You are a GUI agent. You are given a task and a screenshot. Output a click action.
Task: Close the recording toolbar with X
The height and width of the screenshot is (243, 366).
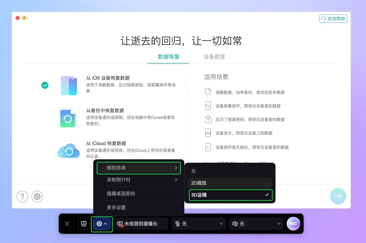(x=67, y=224)
